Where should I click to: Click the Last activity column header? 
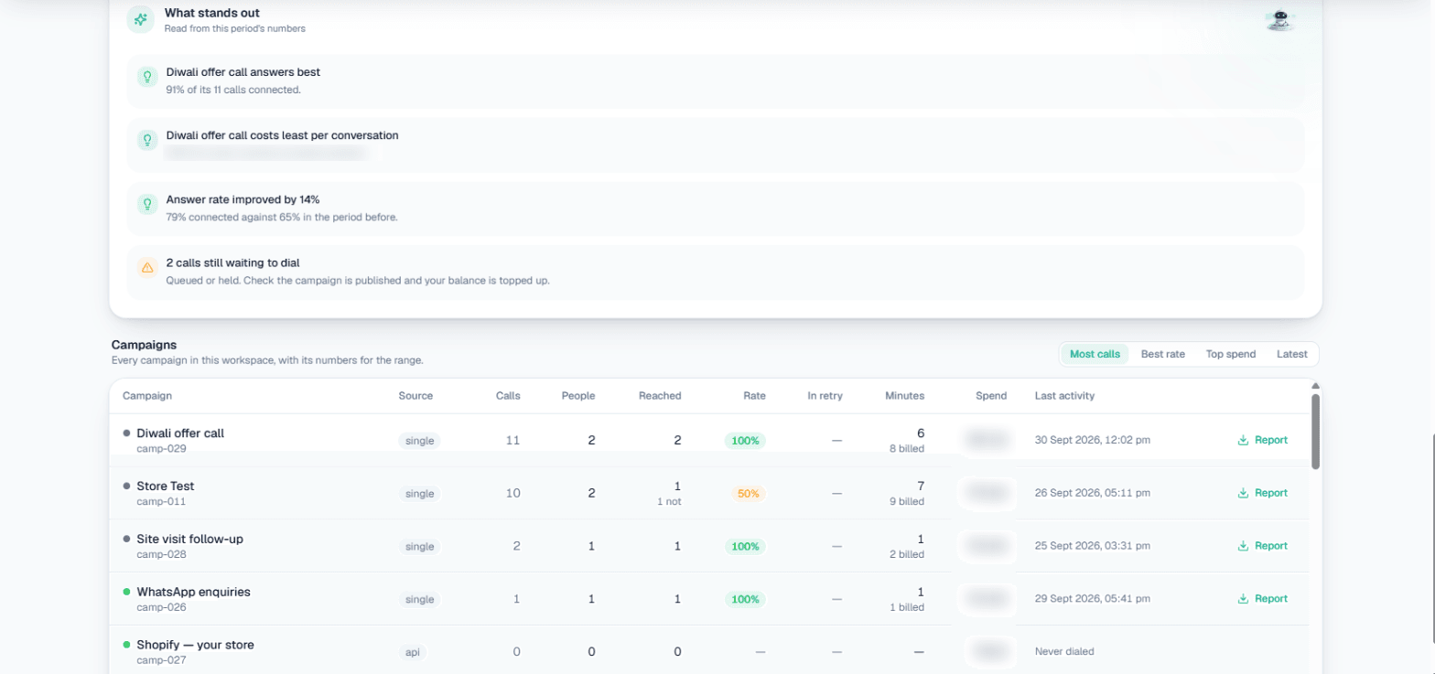tap(1064, 396)
